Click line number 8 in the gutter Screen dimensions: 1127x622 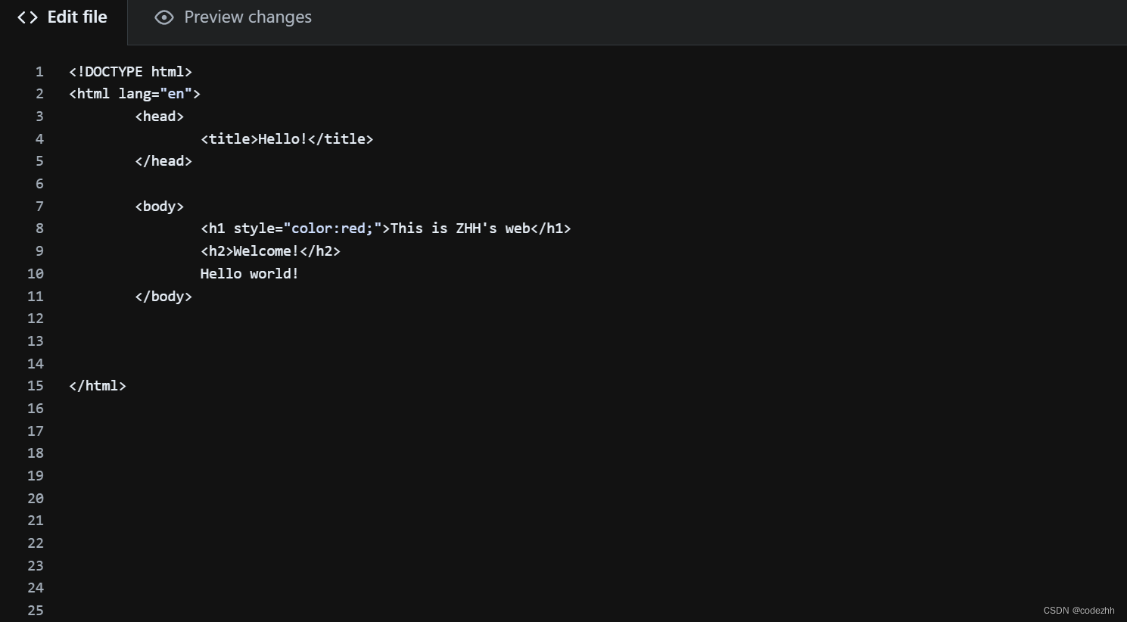39,228
